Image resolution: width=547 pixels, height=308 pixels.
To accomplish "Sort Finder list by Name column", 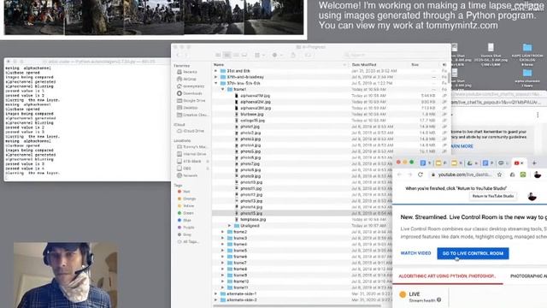I will (x=280, y=65).
